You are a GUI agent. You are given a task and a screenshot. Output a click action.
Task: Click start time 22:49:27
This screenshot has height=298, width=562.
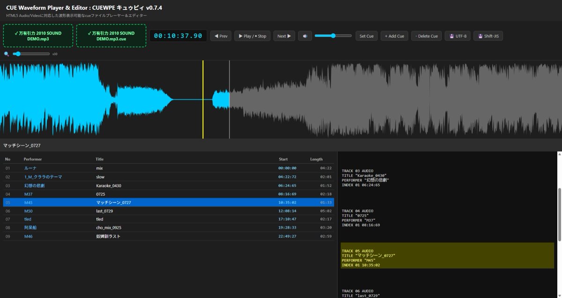[287, 236]
